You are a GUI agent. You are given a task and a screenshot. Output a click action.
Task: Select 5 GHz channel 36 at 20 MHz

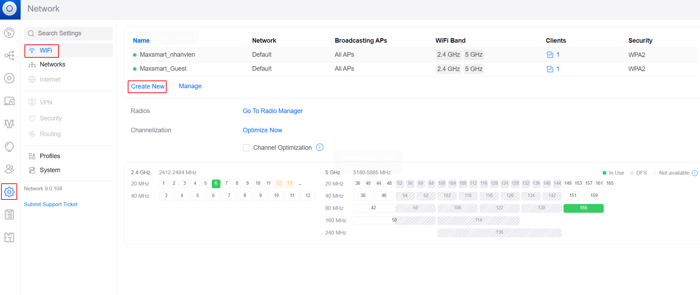(x=358, y=184)
